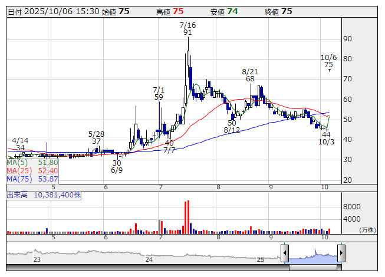Click the year 23 marker in navigator
385x277 pixels.
coord(37,259)
